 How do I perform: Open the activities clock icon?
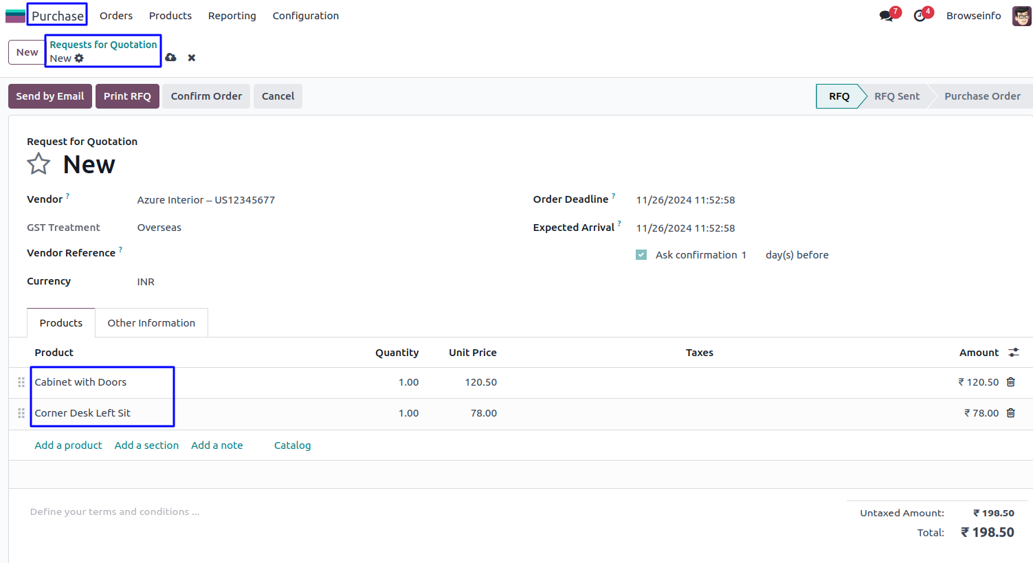920,16
